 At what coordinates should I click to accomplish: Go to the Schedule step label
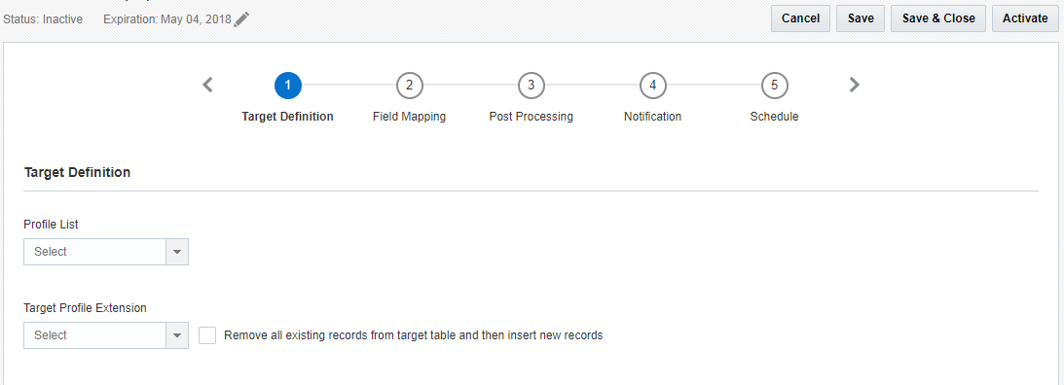pyautogui.click(x=774, y=117)
